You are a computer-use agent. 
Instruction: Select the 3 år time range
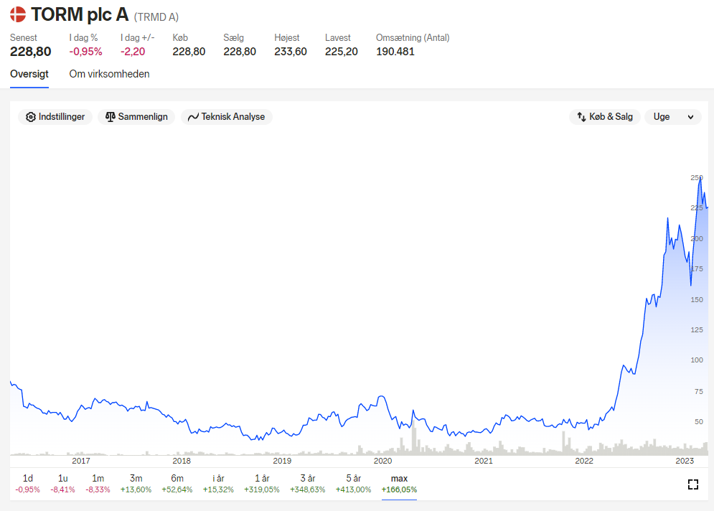tap(308, 484)
